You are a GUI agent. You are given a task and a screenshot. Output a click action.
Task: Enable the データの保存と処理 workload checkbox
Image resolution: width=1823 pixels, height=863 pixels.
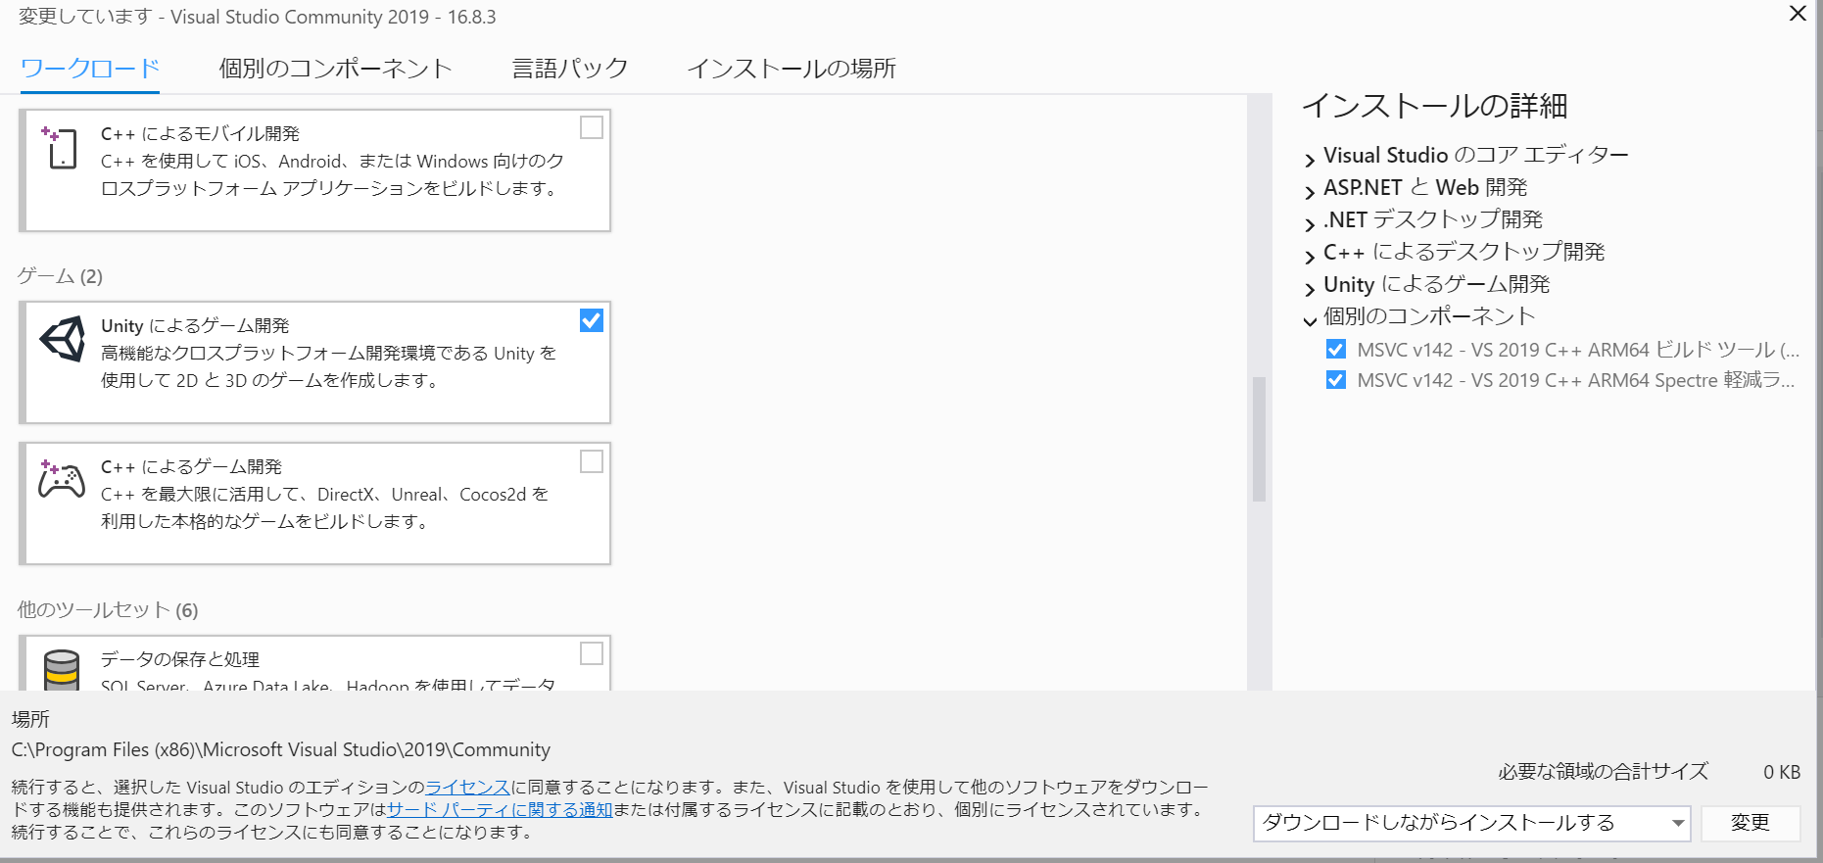click(x=592, y=653)
